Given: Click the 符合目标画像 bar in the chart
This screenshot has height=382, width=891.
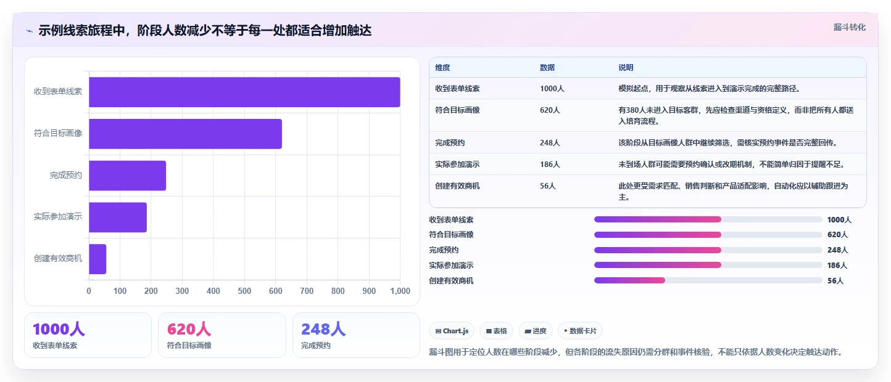Looking at the screenshot, I should (x=185, y=134).
